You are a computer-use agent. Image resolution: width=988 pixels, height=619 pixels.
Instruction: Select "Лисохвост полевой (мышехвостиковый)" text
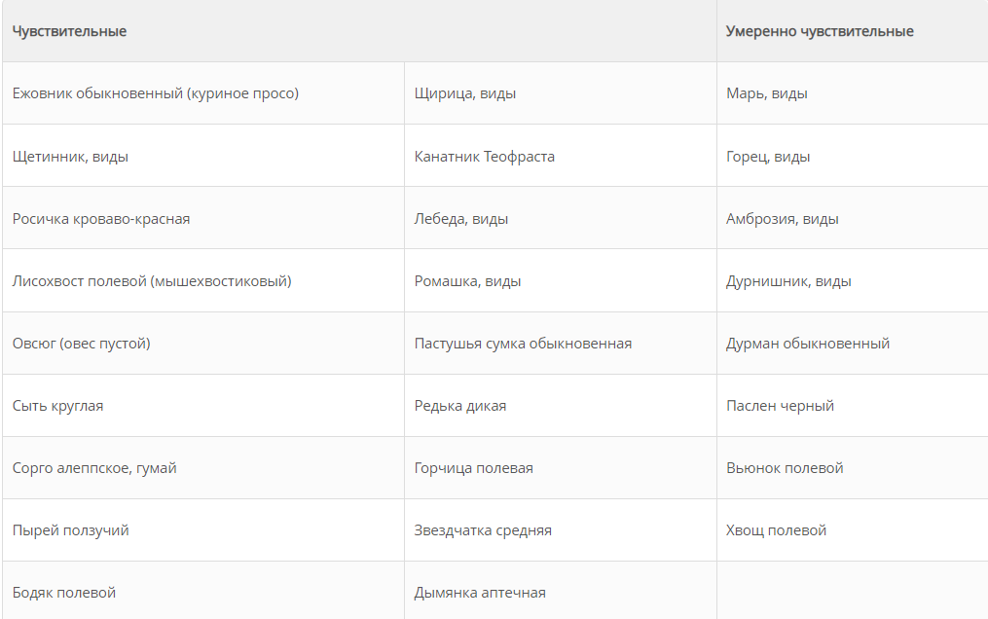point(152,281)
